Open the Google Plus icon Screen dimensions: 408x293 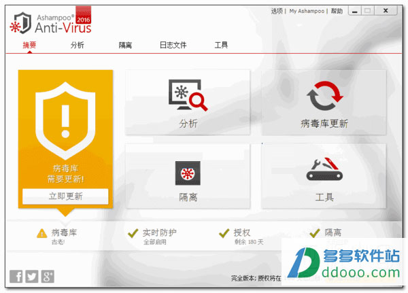[48, 277]
